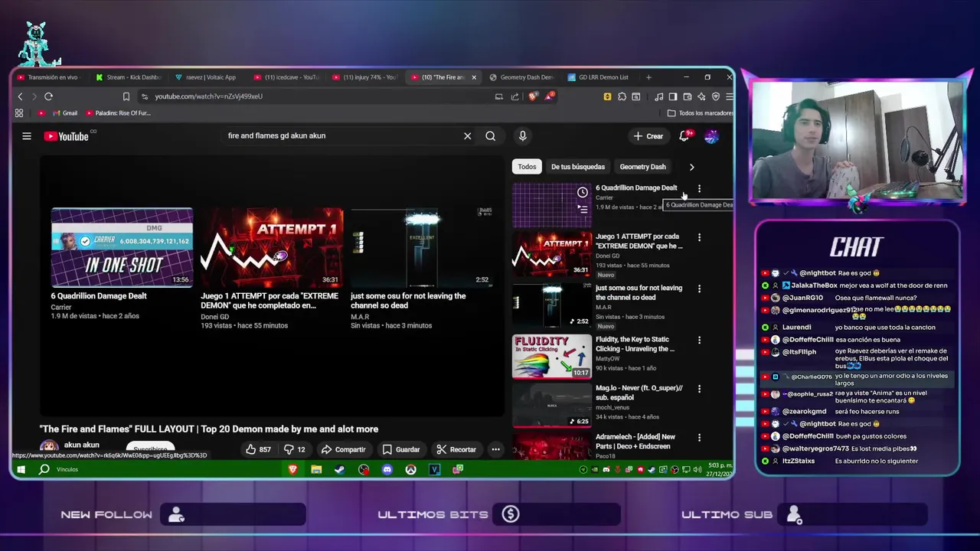Open the Fluidity sidebar video thumbnail

coord(551,356)
